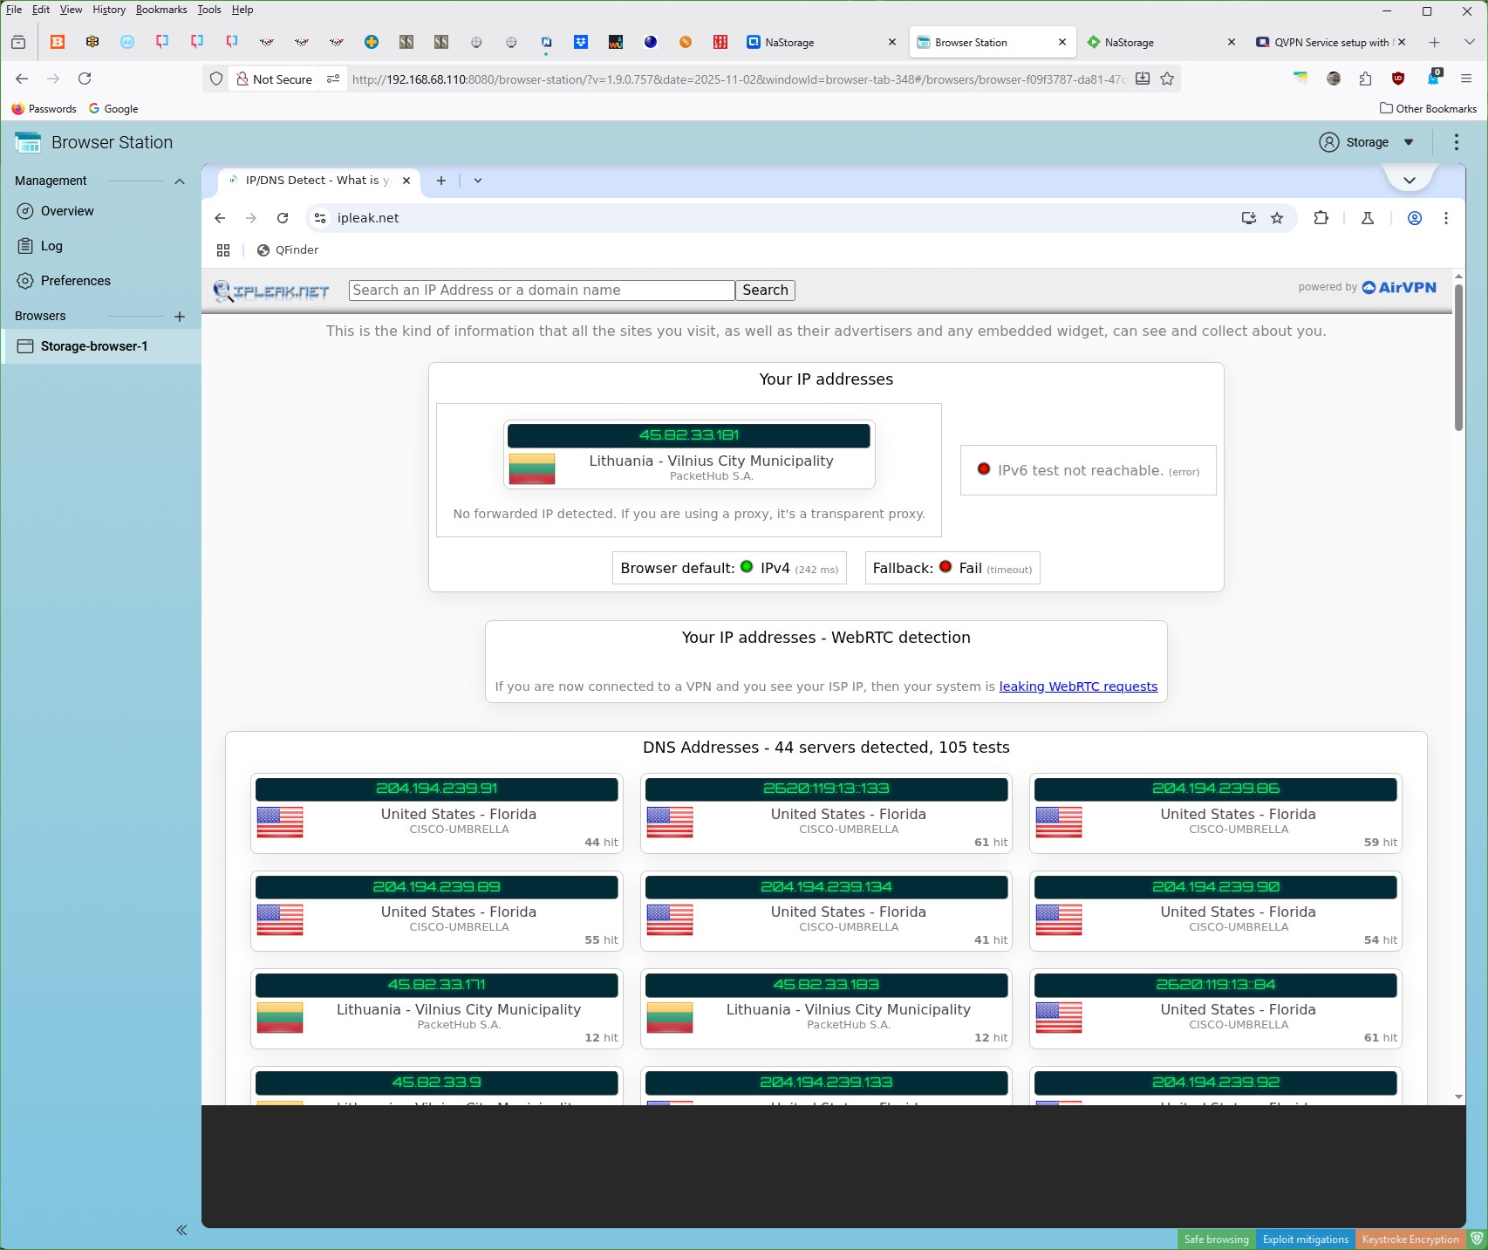Collapse the Management section chevron
Viewport: 1488px width, 1250px height.
coord(180,181)
